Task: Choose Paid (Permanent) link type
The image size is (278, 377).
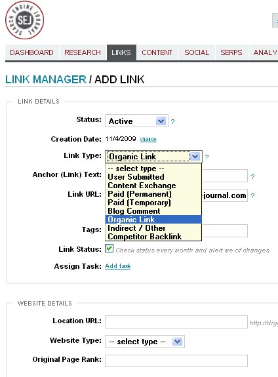Action: coord(153,194)
